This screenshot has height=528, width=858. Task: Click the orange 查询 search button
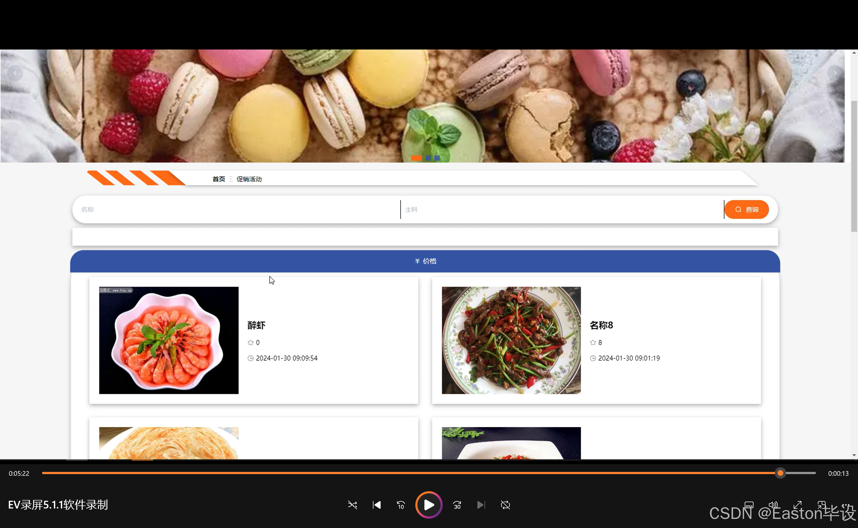747,210
